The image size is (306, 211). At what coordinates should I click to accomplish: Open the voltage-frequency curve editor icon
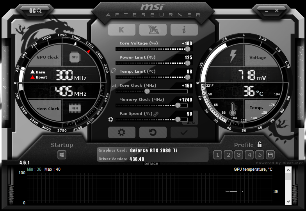click(114, 86)
